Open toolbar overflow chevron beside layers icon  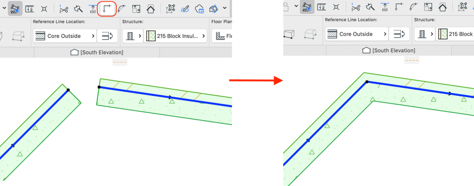pyautogui.click(x=224, y=8)
